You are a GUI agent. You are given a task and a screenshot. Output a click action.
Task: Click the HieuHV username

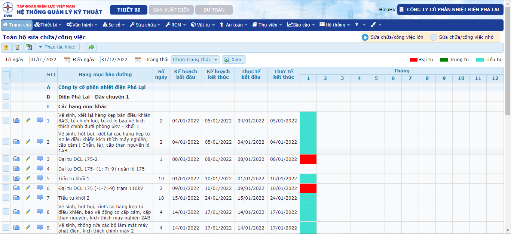pos(387,10)
